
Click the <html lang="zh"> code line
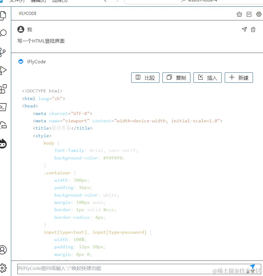pyautogui.click(x=43, y=99)
